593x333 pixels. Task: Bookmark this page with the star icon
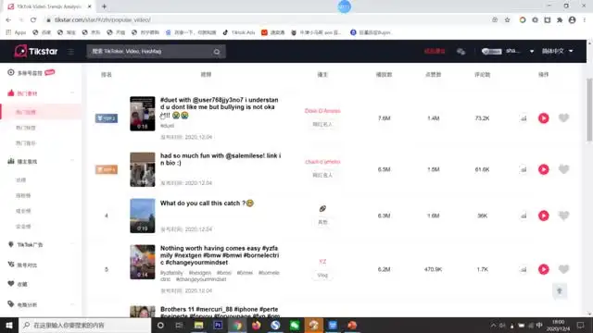pyautogui.click(x=507, y=19)
